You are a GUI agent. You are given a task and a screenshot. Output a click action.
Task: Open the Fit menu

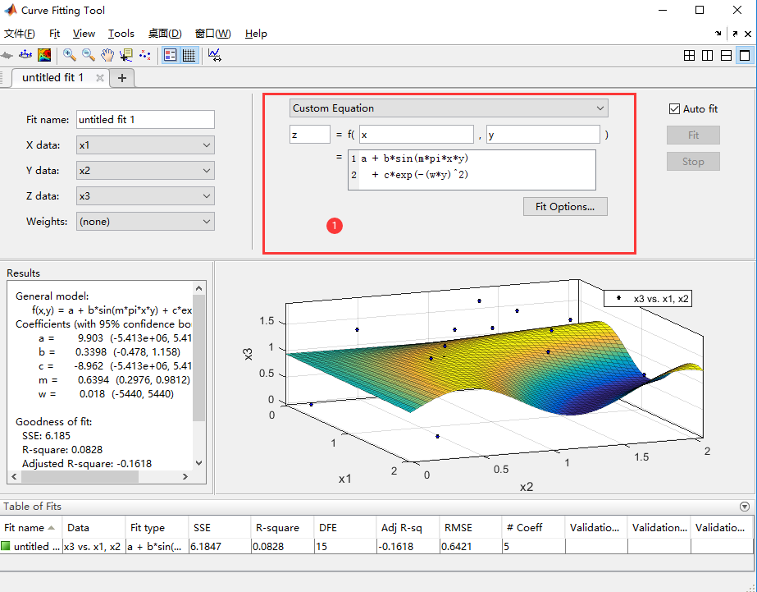click(x=55, y=34)
